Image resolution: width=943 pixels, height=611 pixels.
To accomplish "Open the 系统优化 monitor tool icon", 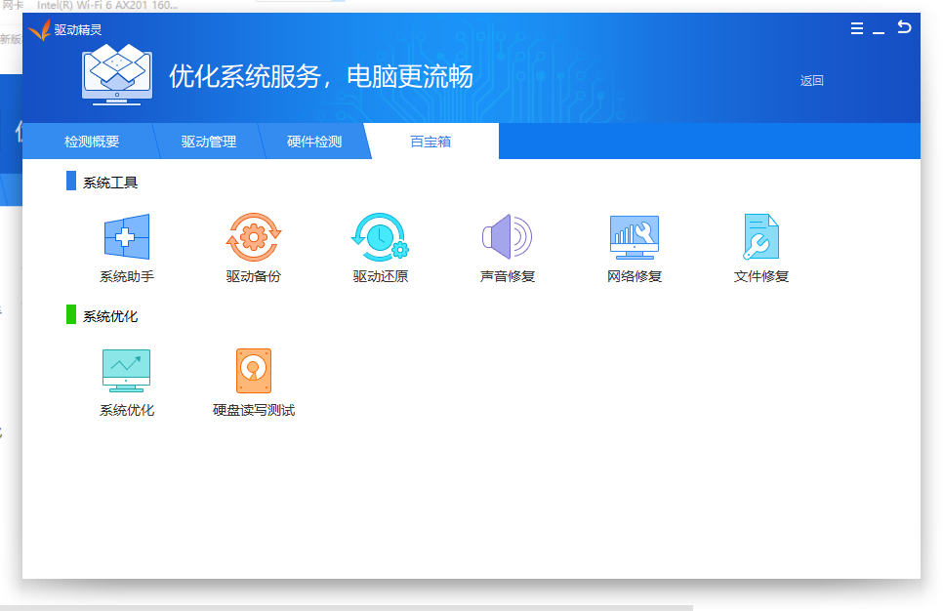I will pyautogui.click(x=127, y=371).
